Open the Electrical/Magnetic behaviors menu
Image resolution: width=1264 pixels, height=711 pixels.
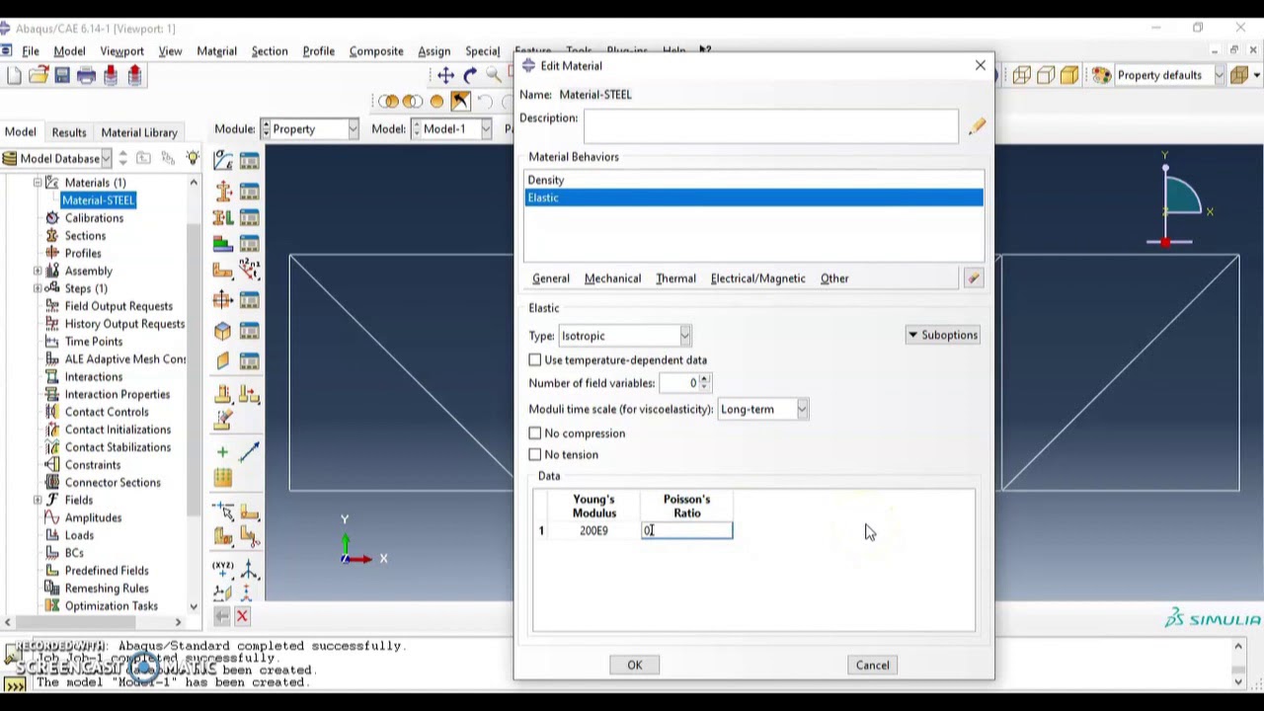point(757,278)
